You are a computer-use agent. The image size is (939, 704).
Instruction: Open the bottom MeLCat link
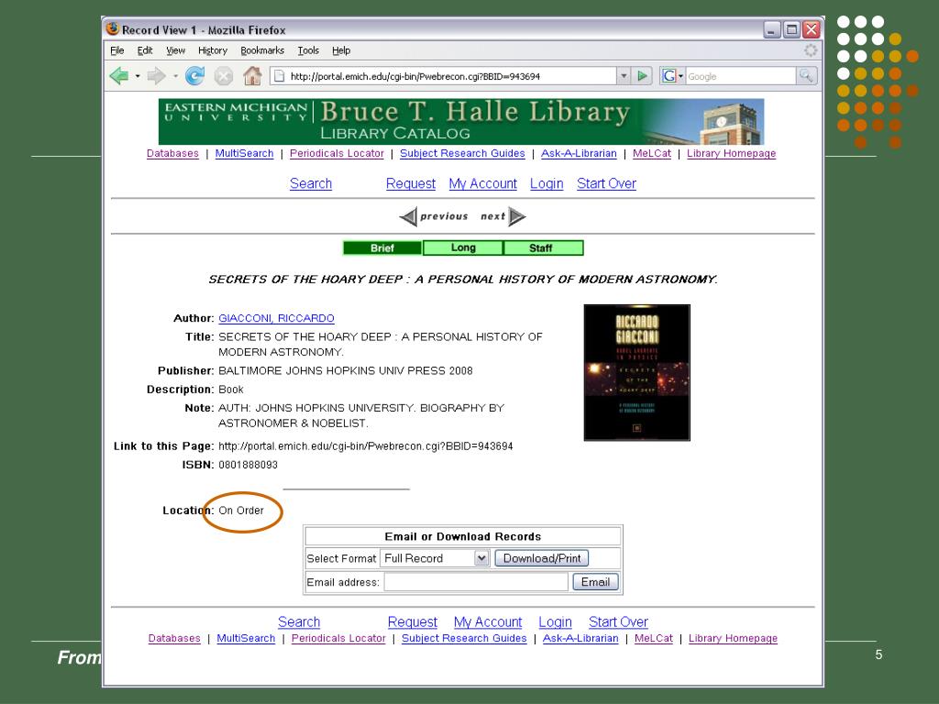653,638
